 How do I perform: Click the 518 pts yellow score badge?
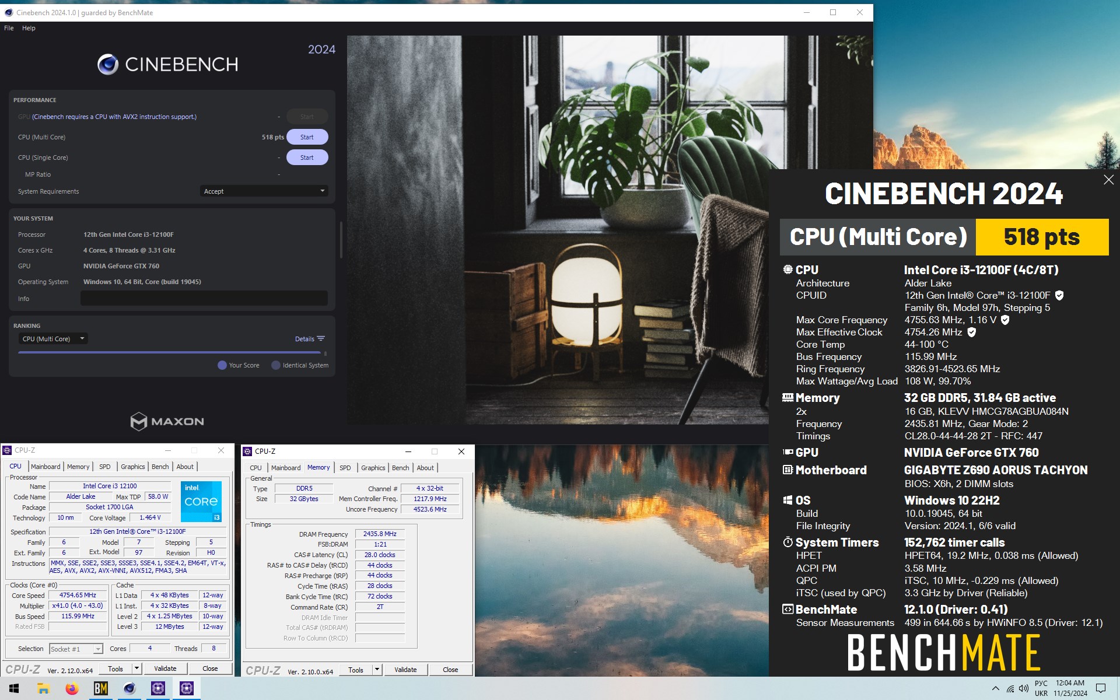[1042, 237]
